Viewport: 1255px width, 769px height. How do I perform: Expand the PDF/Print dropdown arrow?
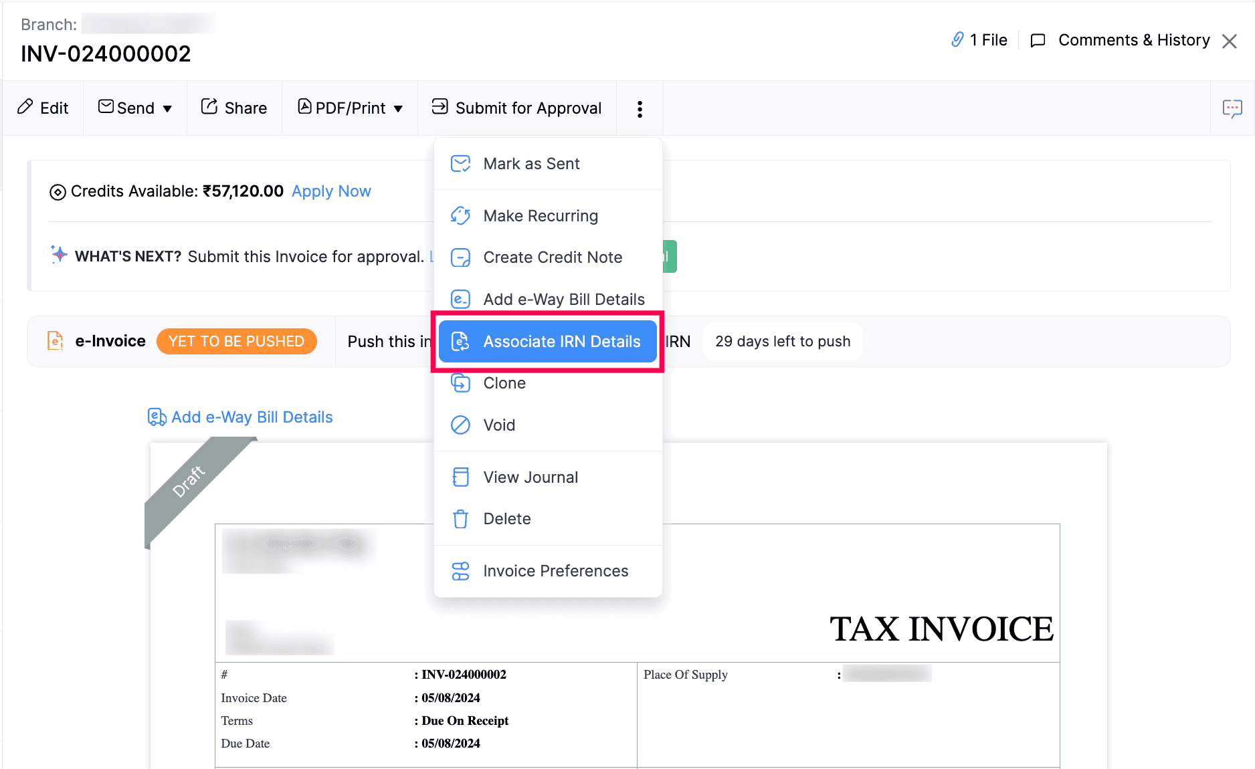tap(398, 109)
